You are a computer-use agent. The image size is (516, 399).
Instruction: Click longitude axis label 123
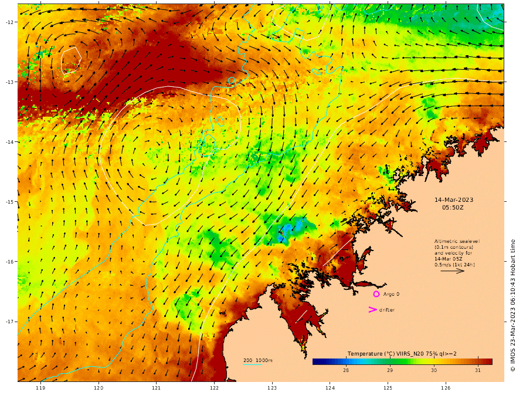(x=272, y=388)
